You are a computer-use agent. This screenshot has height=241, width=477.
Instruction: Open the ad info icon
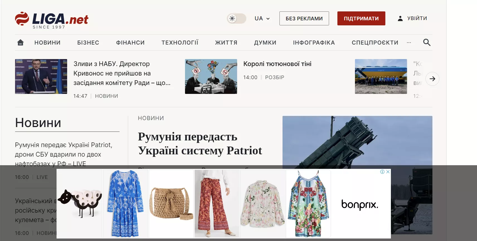coord(382,172)
